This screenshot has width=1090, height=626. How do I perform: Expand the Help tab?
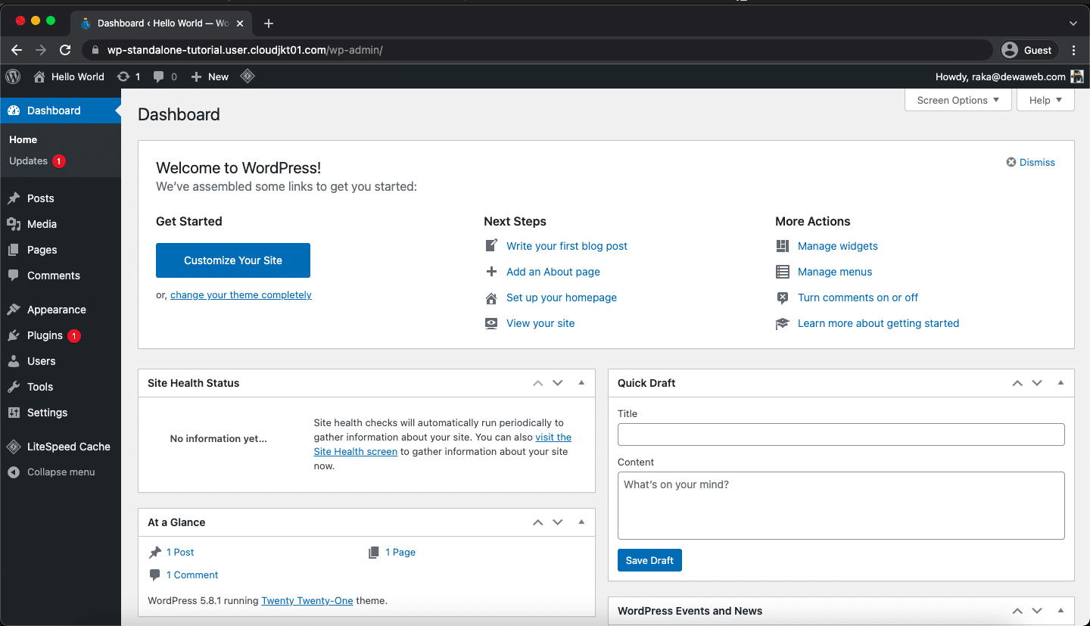pyautogui.click(x=1046, y=100)
